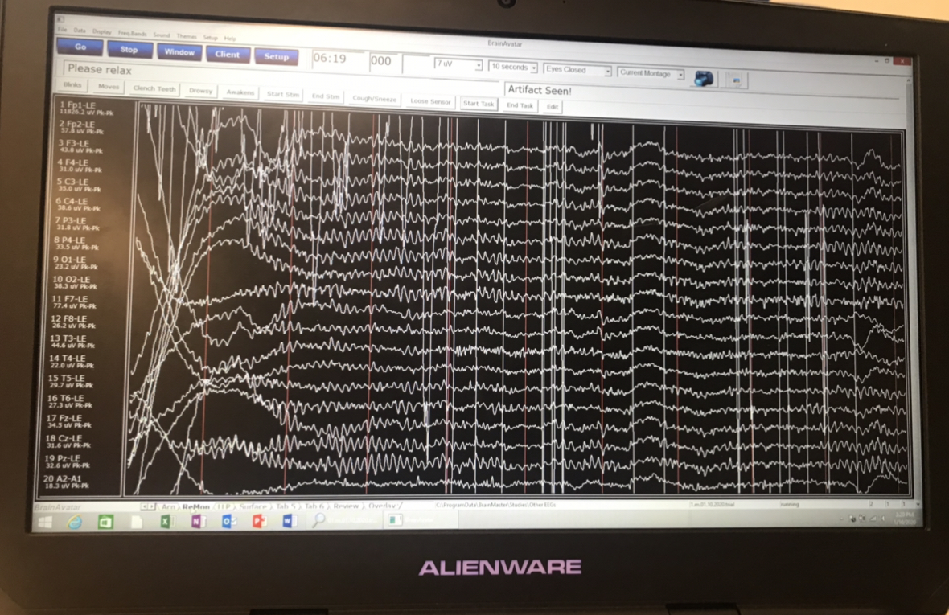Mark a Cough/Sneeze event
This screenshot has width=949, height=615.
click(374, 99)
